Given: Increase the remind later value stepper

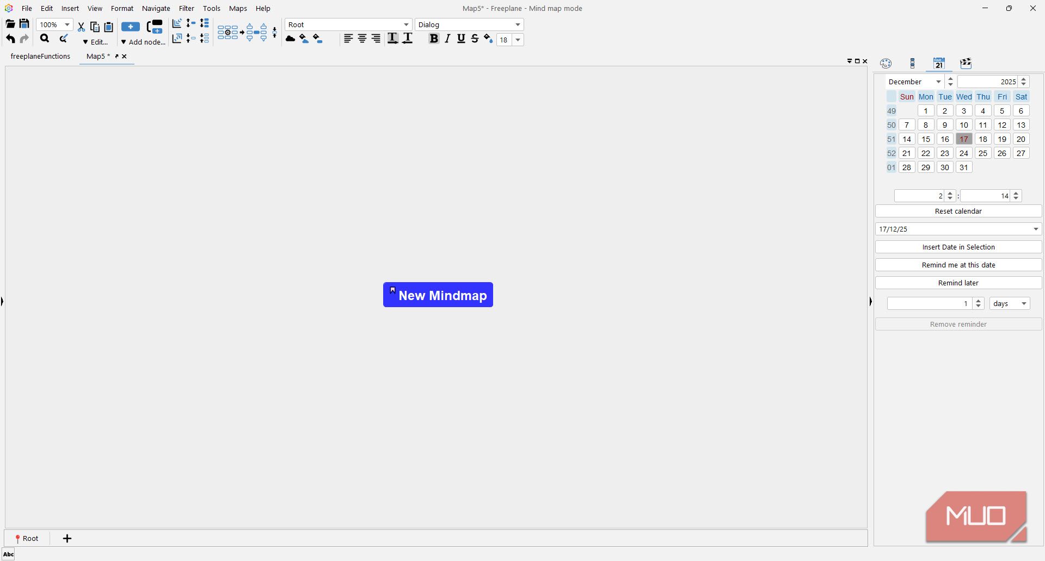Looking at the screenshot, I should pos(978,301).
